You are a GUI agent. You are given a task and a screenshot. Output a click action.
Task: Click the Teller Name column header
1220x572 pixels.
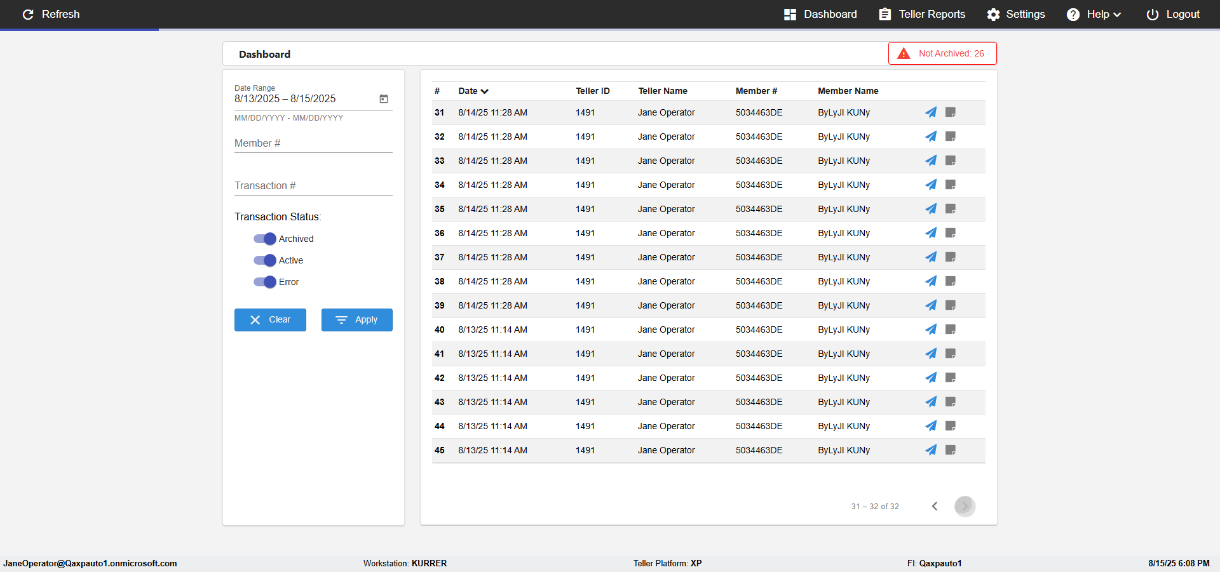pos(663,91)
